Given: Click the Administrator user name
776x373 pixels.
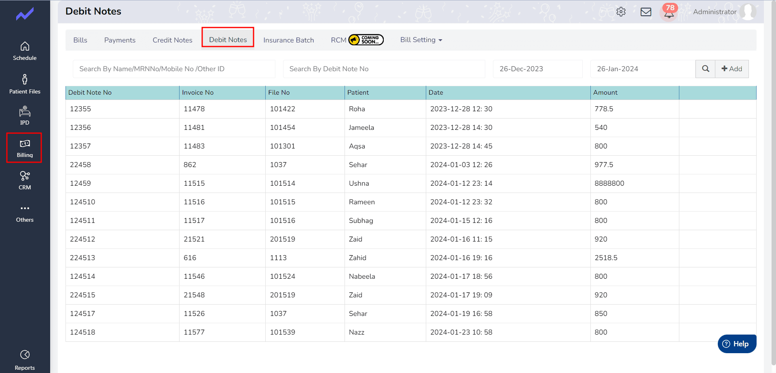Looking at the screenshot, I should click(715, 12).
